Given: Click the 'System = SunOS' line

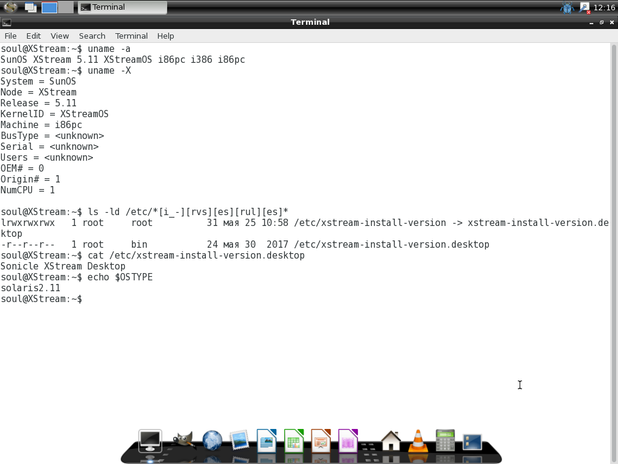Looking at the screenshot, I should point(38,82).
